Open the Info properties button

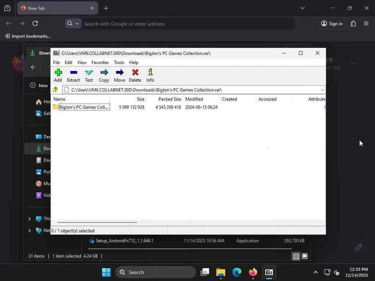150,75
